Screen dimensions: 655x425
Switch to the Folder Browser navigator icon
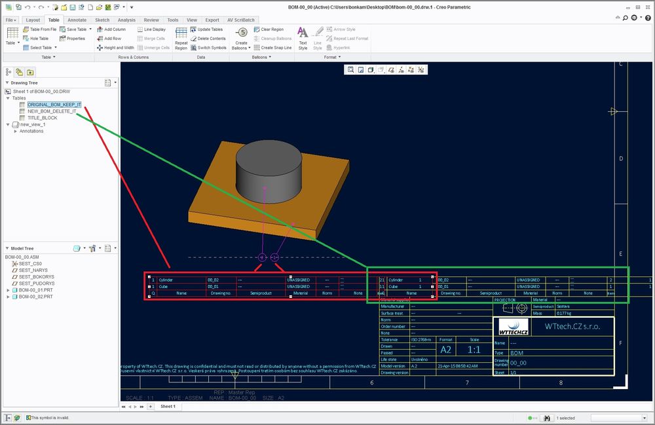(x=19, y=72)
